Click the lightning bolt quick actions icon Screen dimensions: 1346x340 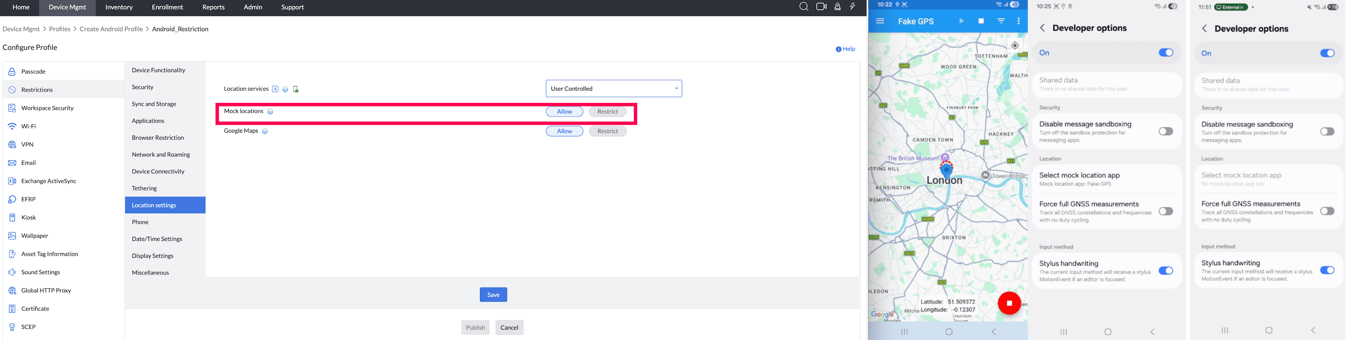point(853,7)
